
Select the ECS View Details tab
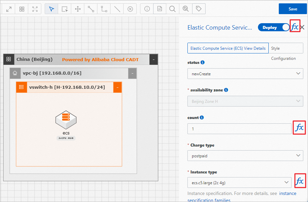228,48
